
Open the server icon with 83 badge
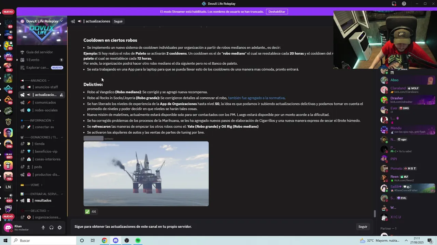point(8,23)
